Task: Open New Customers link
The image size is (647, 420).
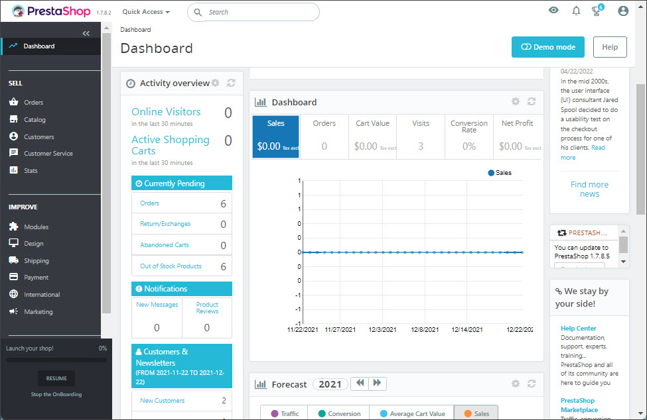Action: click(162, 400)
